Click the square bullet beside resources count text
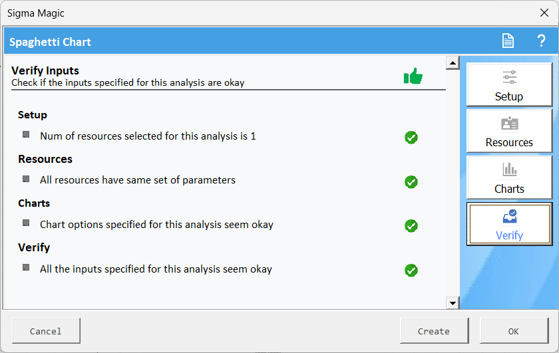 point(26,134)
